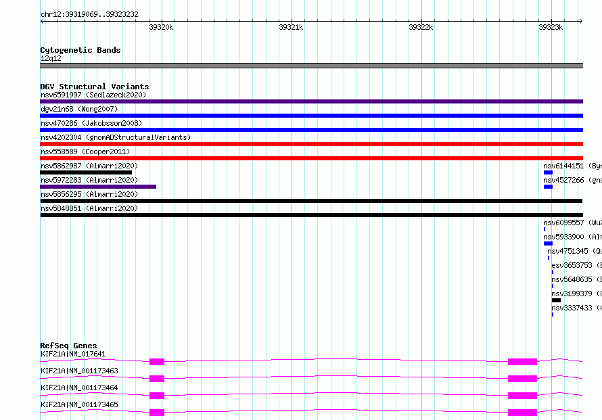Click the blue bar below nsv470286

pyautogui.click(x=311, y=130)
